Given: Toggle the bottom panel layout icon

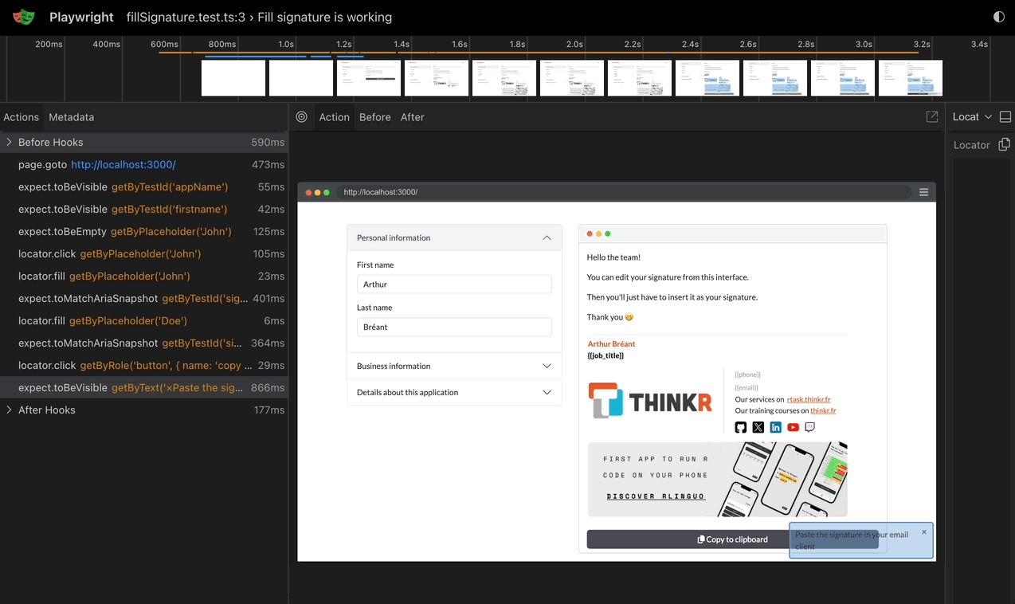Looking at the screenshot, I should [1005, 117].
